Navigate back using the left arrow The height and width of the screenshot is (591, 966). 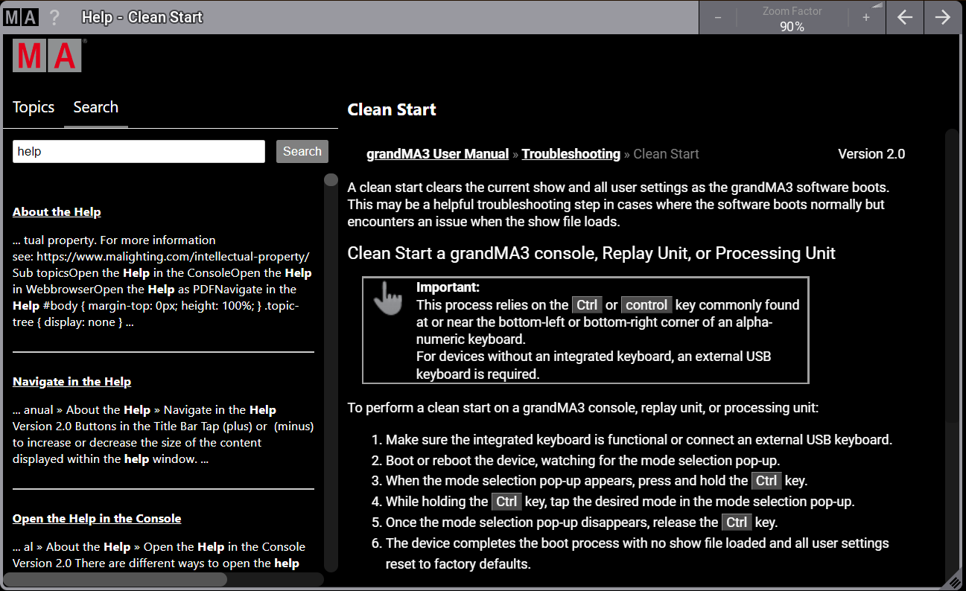tap(905, 16)
